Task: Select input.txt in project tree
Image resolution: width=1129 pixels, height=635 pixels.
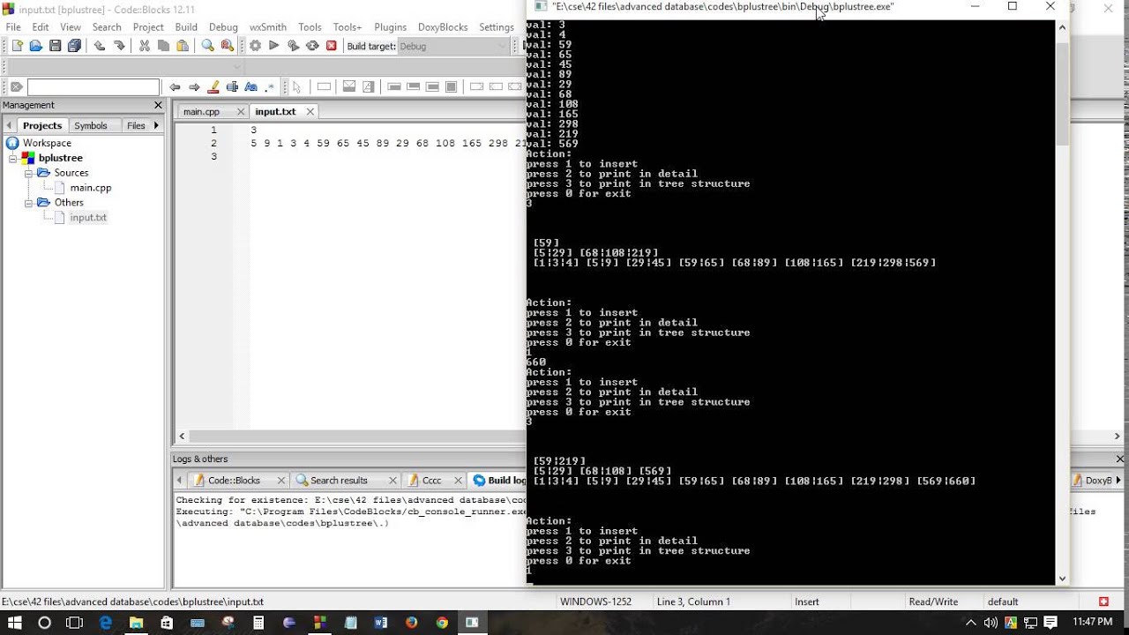Action: (x=88, y=218)
